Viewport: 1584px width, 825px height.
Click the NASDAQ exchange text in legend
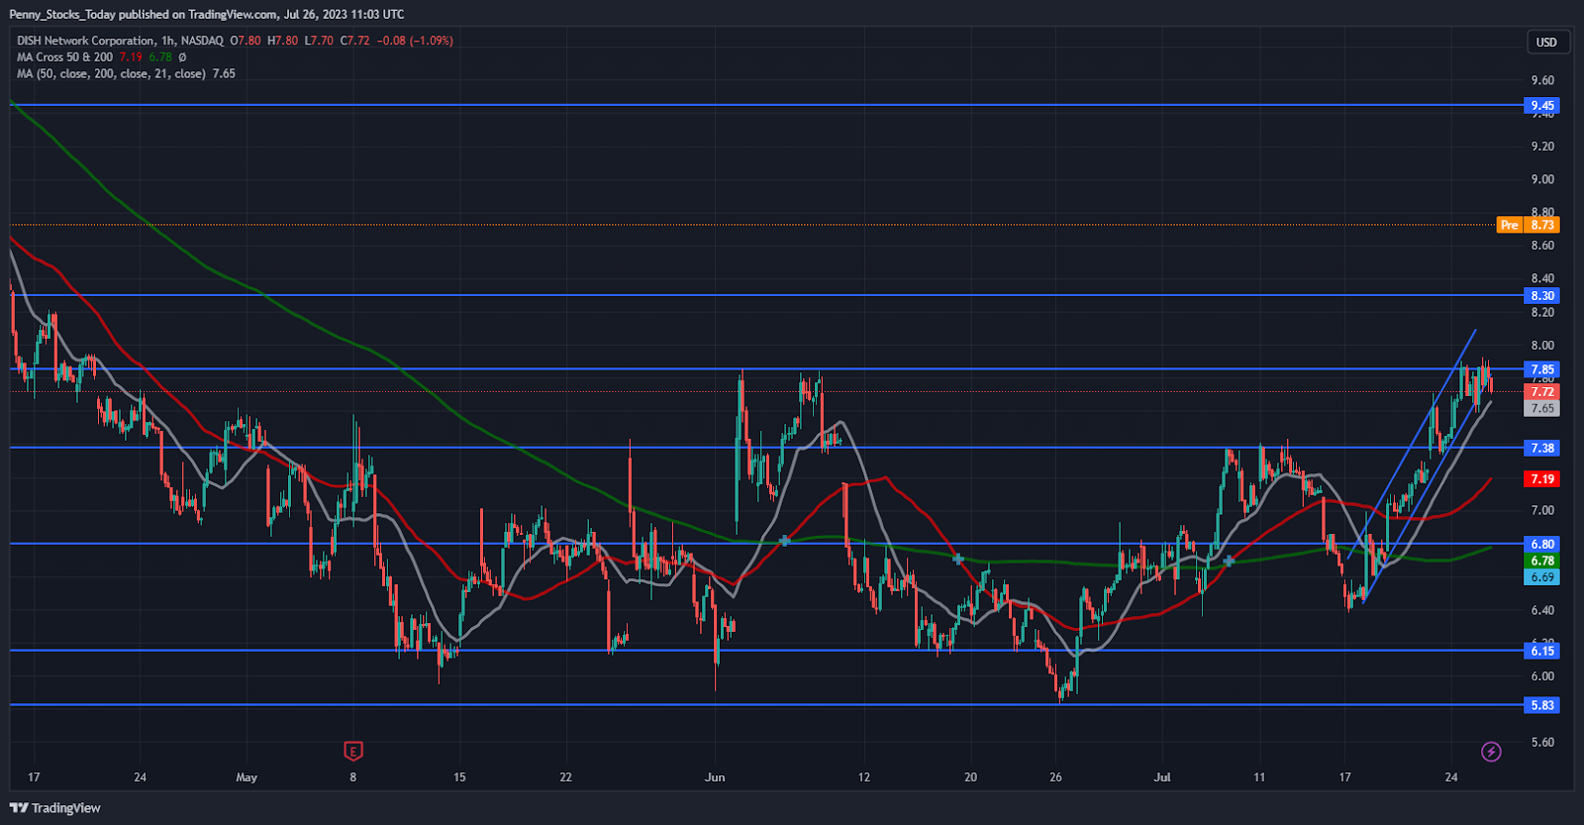point(202,41)
